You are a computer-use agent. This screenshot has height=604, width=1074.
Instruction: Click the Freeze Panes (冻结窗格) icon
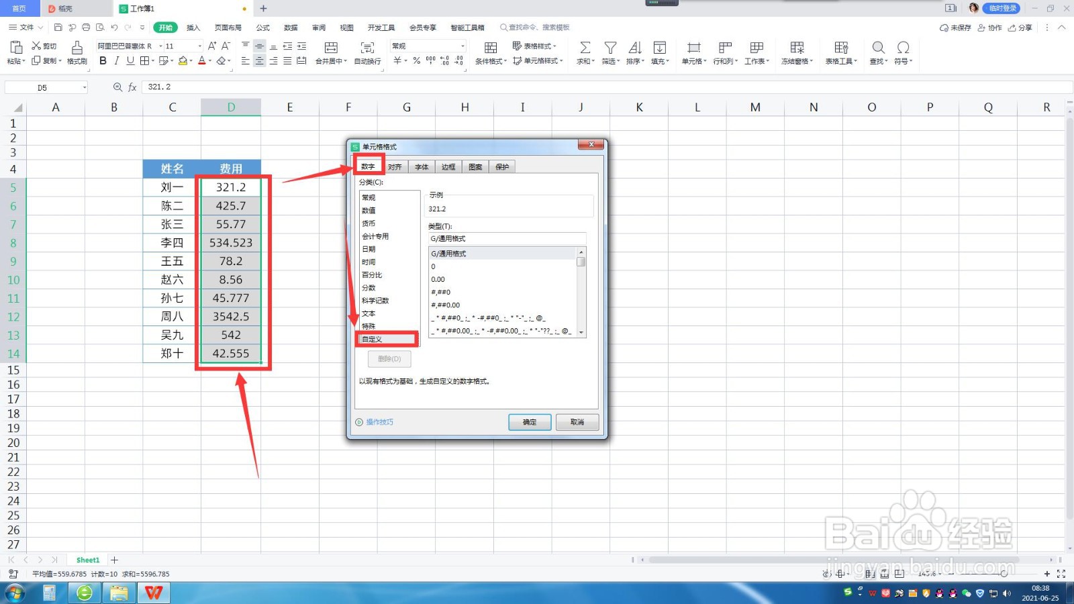tap(797, 48)
